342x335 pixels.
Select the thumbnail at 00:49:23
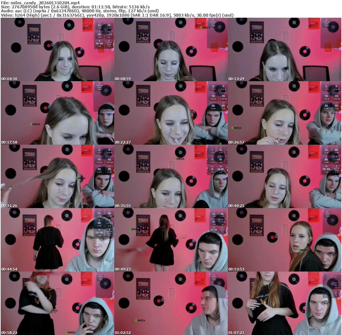[171, 240]
